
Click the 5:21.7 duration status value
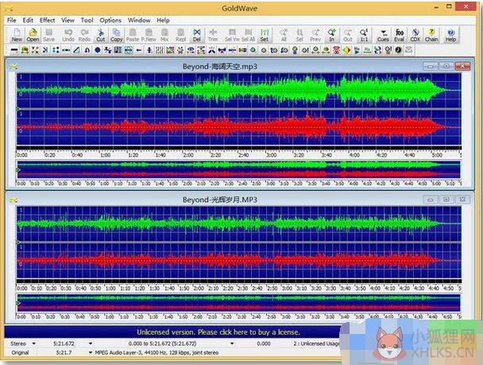64,352
